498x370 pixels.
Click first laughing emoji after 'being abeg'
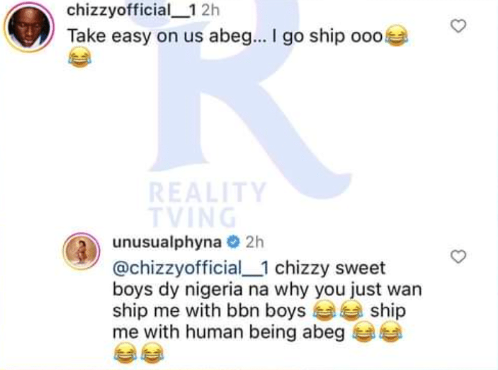click(364, 331)
